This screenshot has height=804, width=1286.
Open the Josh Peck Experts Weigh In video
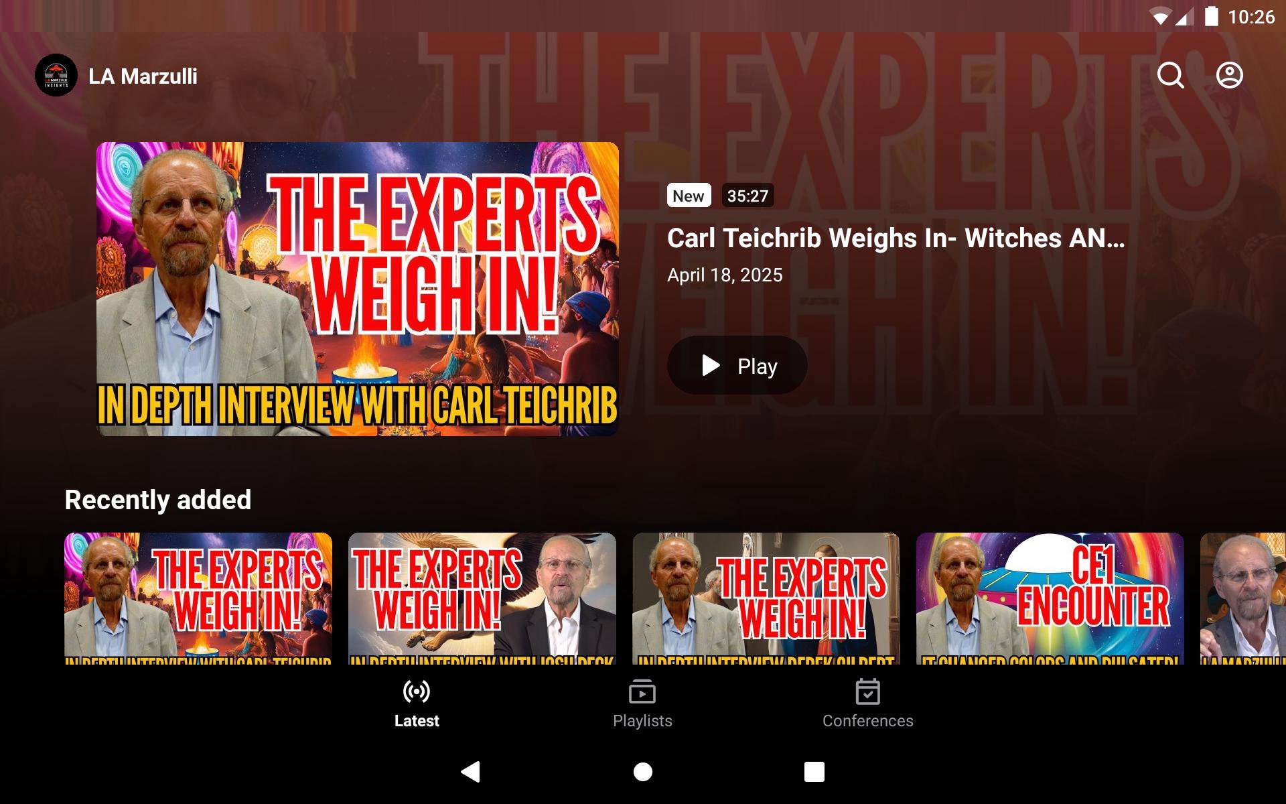point(482,598)
